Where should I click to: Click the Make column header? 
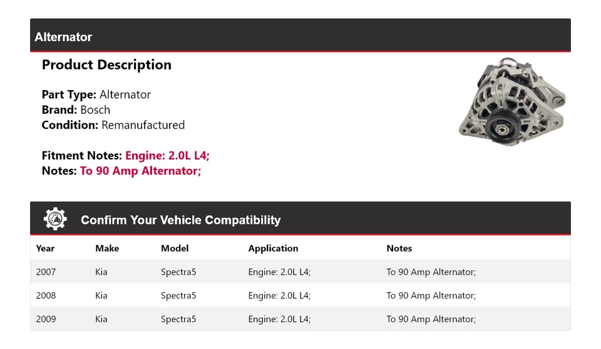(x=107, y=248)
